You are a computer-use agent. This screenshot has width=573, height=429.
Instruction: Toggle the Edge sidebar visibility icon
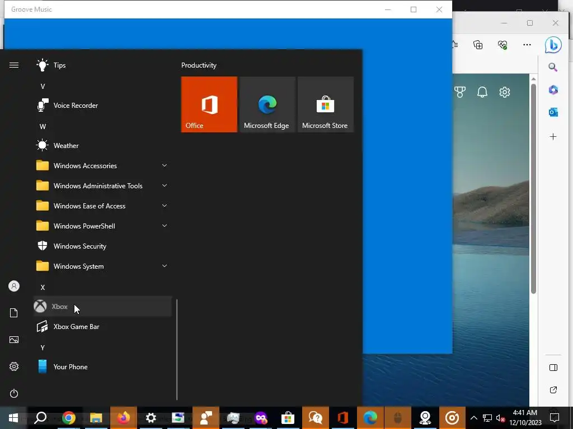[553, 368]
